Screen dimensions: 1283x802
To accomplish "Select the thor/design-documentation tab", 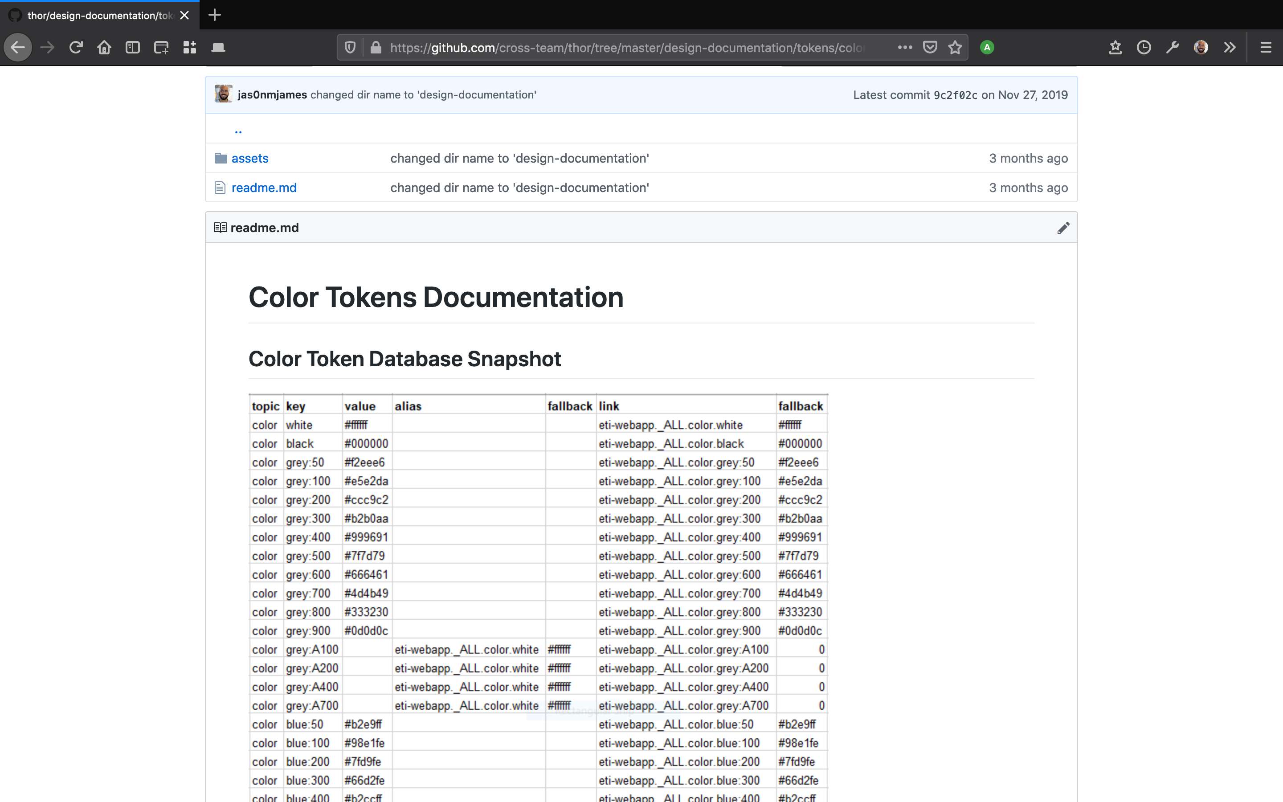I will [x=100, y=16].
